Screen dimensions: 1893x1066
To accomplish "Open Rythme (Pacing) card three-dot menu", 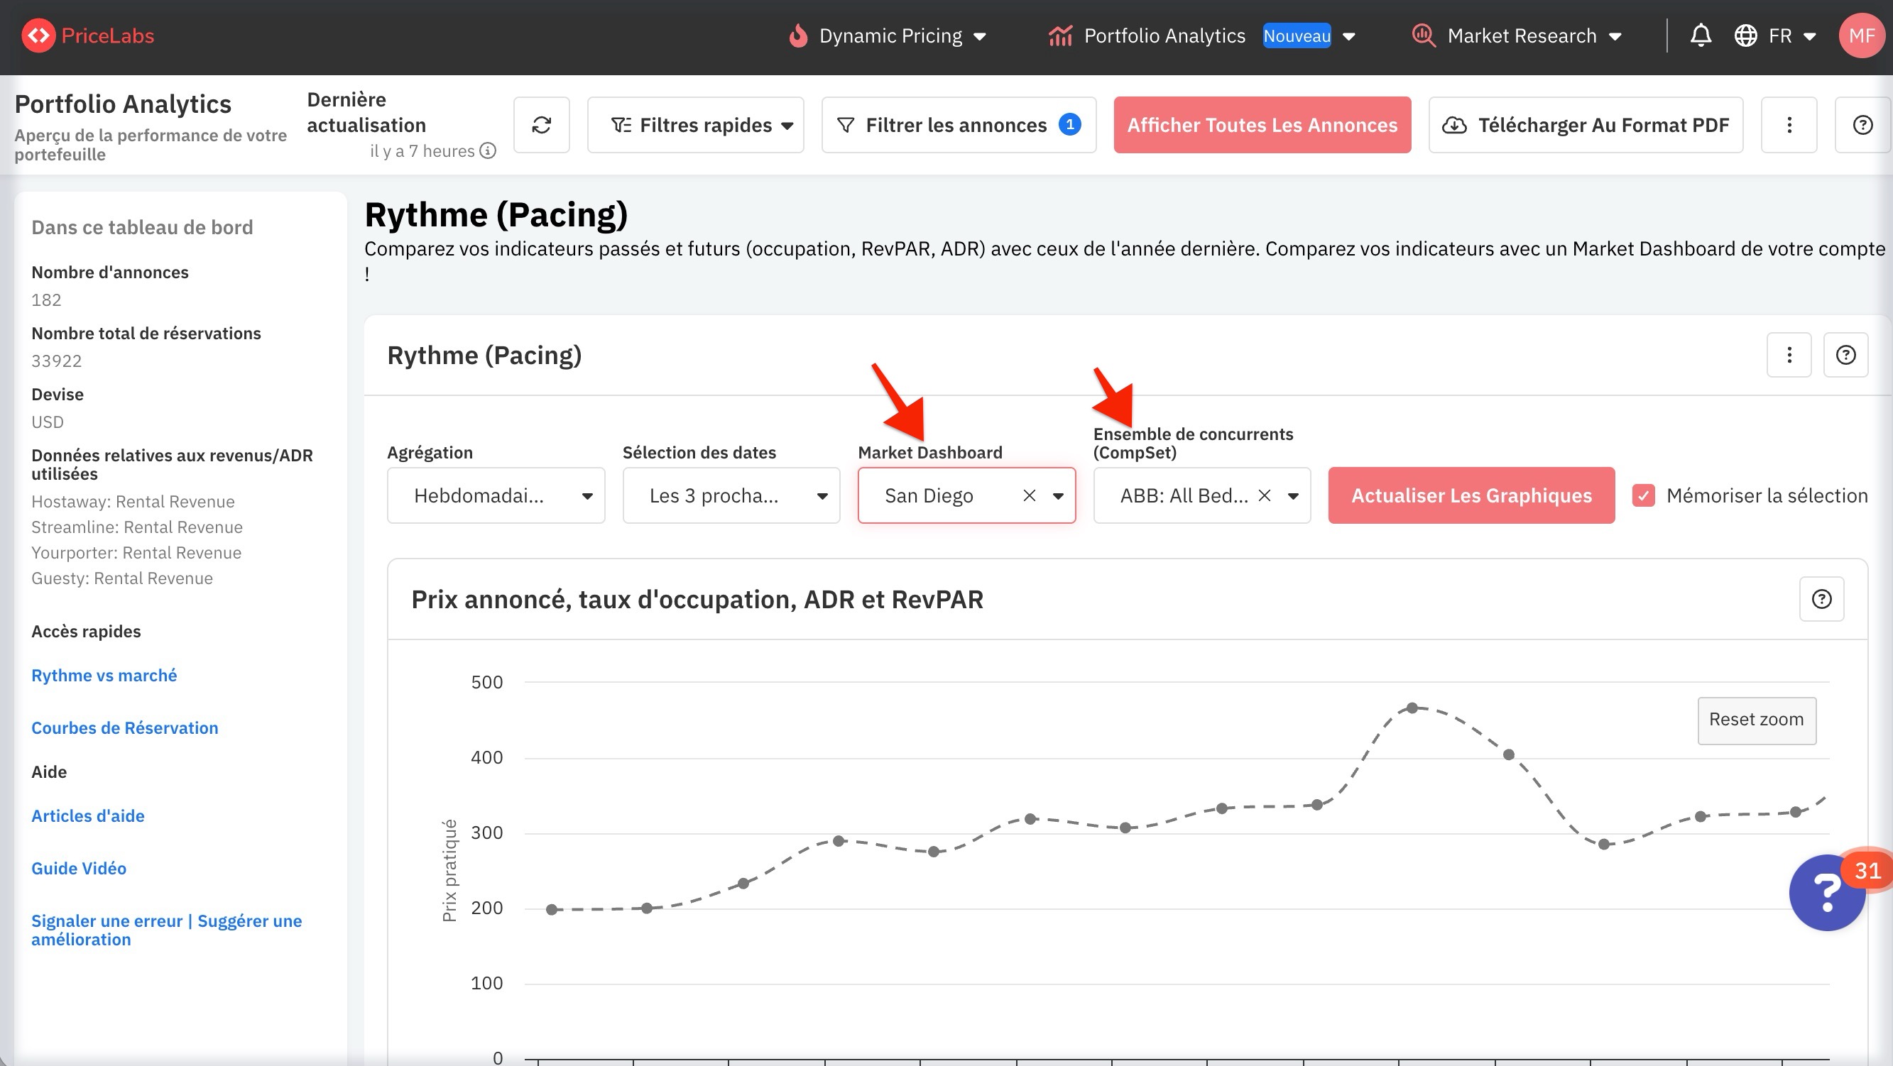I will [x=1789, y=355].
